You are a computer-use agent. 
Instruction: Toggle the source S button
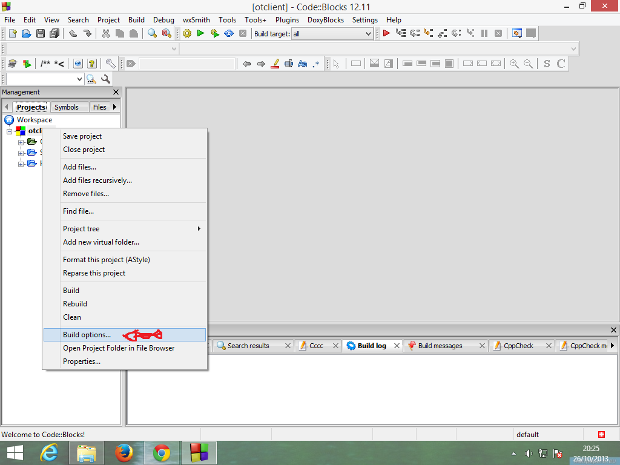pyautogui.click(x=547, y=64)
